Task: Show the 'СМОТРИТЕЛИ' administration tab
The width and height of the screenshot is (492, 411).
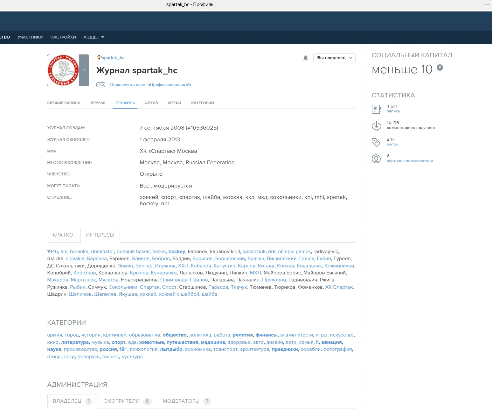Action: coord(128,401)
